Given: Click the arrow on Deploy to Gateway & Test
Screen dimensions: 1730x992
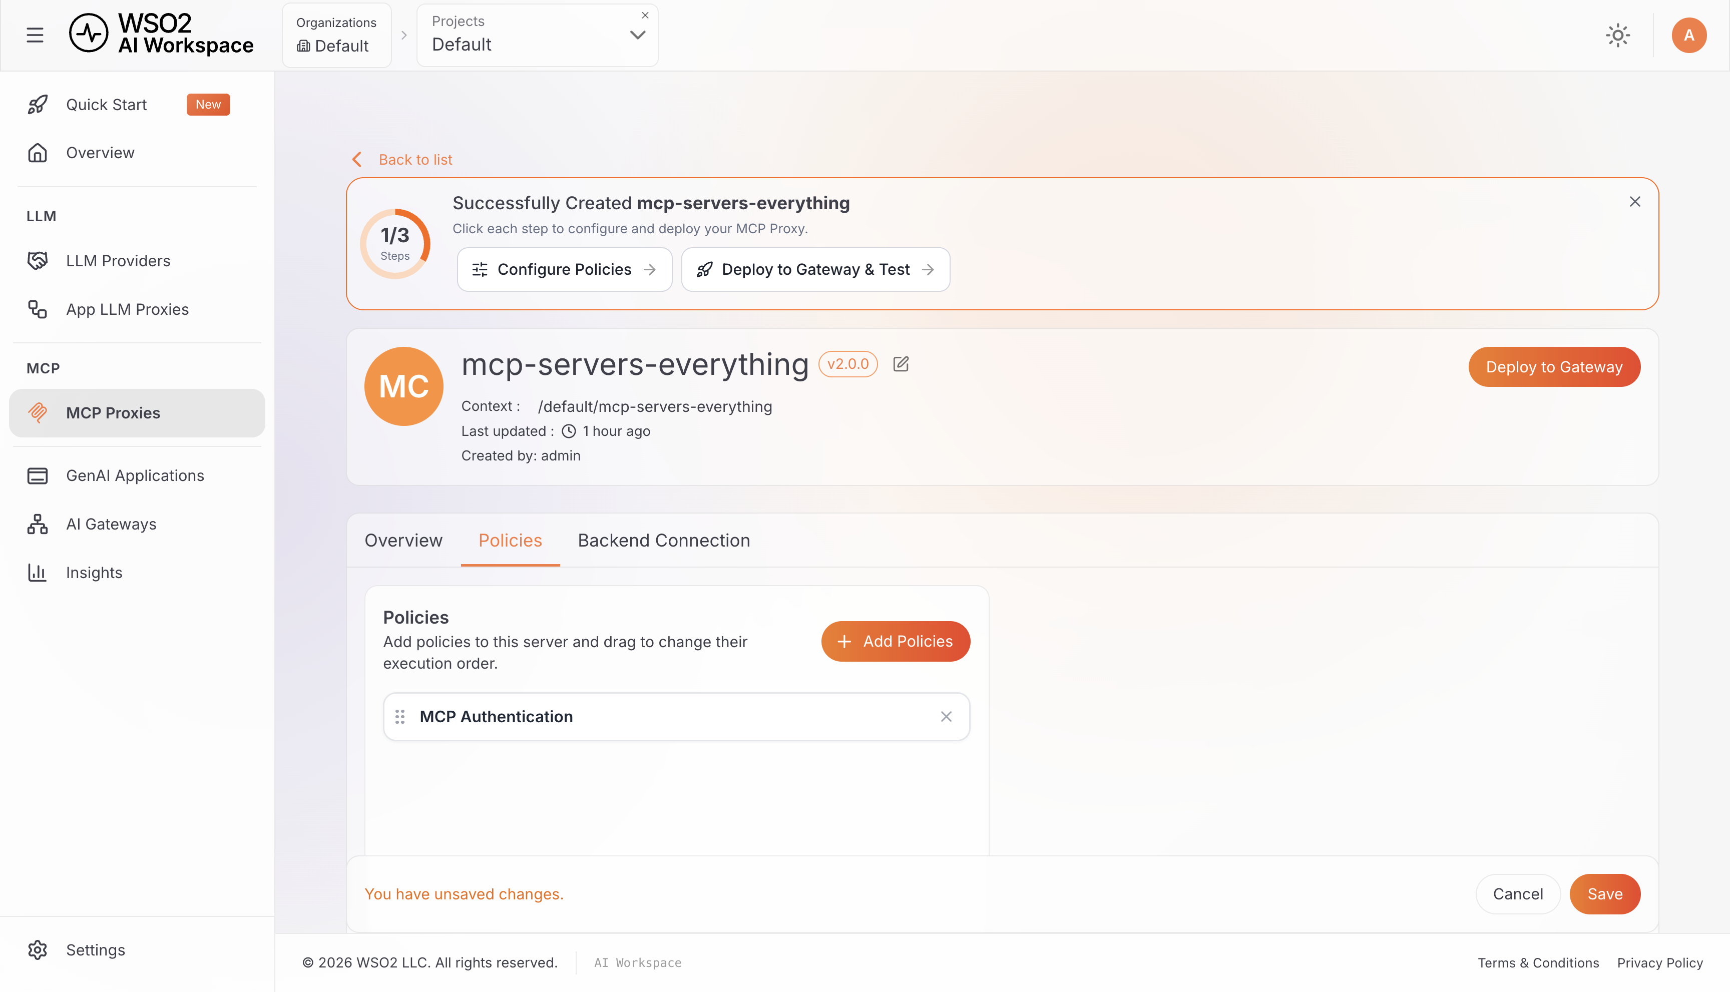Looking at the screenshot, I should [928, 270].
